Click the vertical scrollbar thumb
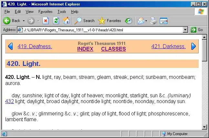Image resolution: width=209 pixels, height=138 pixels. 204,51
